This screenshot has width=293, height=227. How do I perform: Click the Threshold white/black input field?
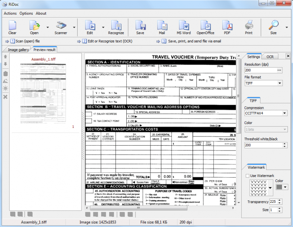click(x=263, y=145)
